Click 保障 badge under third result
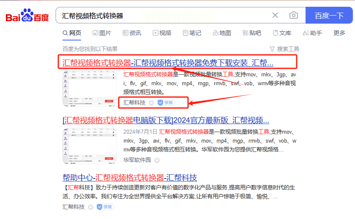The height and width of the screenshot is (219, 355). 105,207
